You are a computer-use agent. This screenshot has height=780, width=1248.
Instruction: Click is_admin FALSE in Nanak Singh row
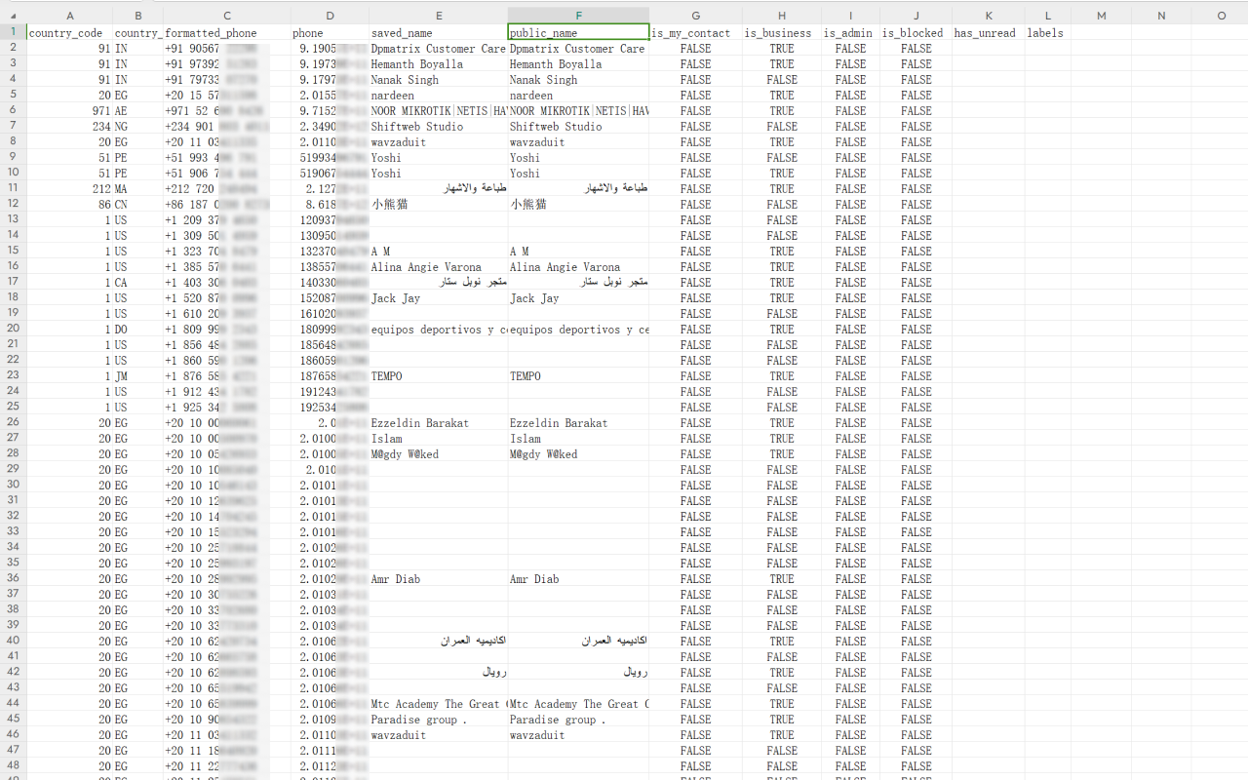point(850,80)
